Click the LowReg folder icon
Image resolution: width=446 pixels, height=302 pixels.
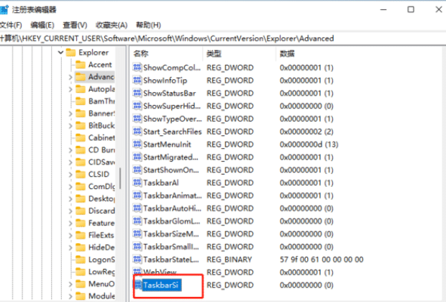[81, 272]
